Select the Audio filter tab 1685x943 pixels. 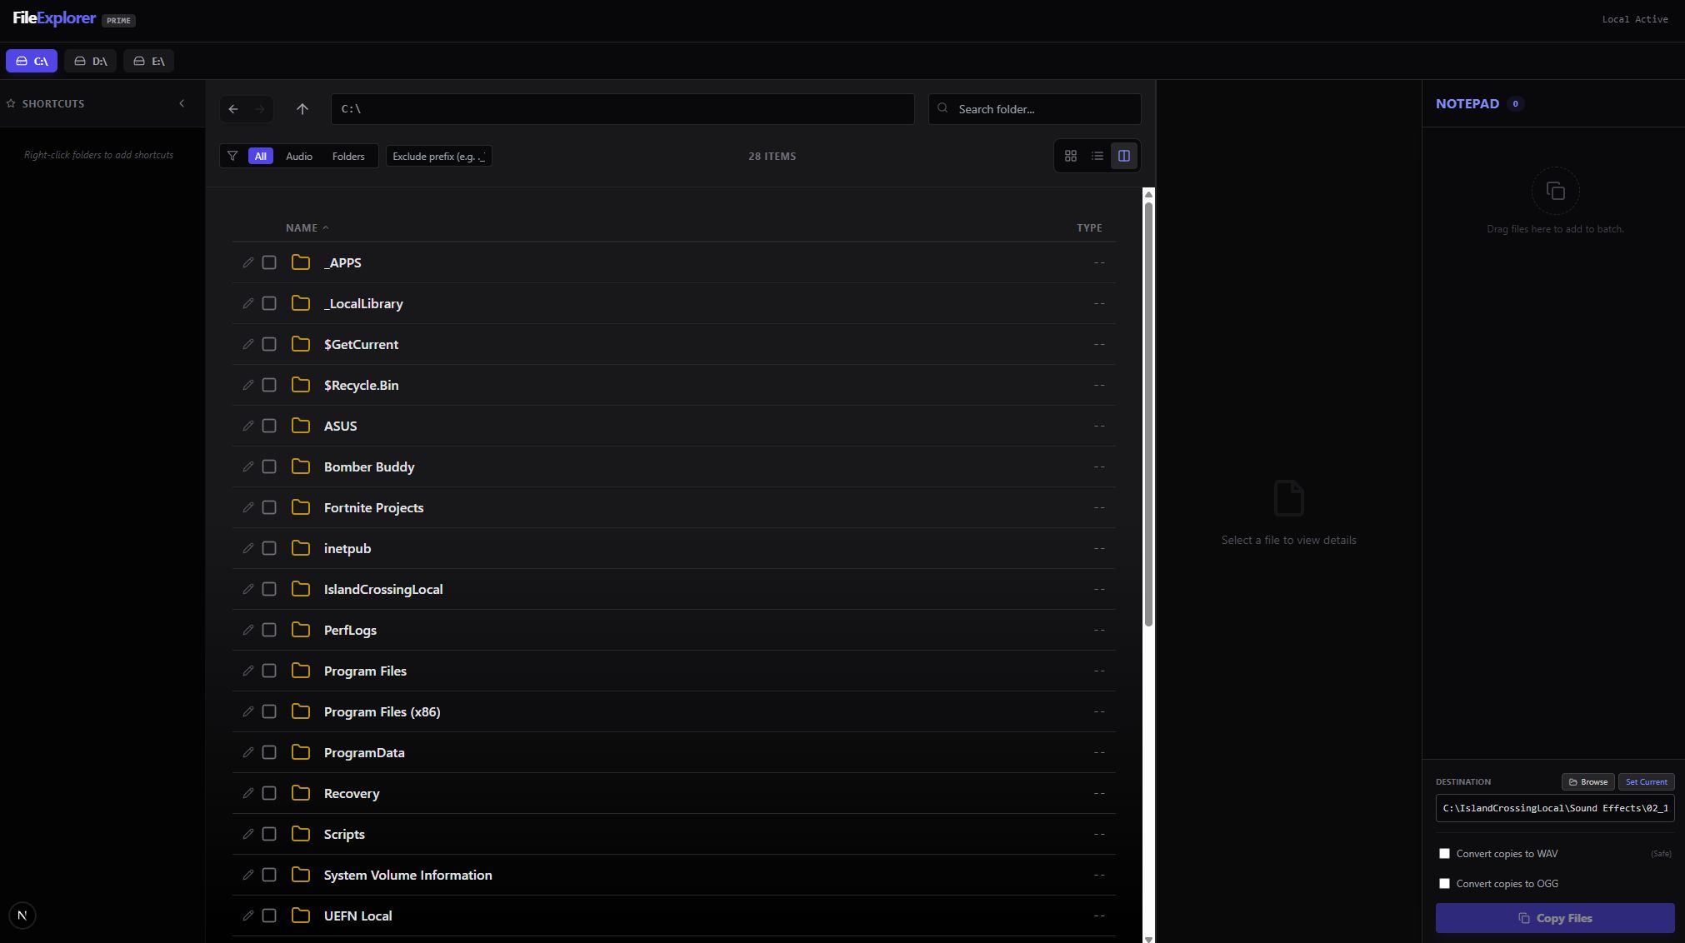pos(299,156)
